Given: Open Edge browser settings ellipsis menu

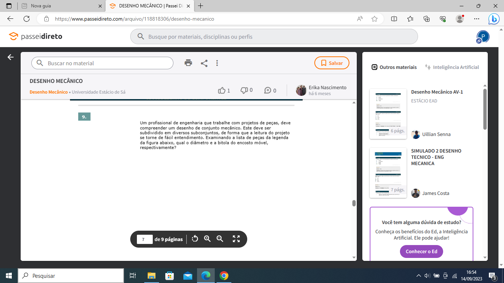Looking at the screenshot, I should point(477,18).
